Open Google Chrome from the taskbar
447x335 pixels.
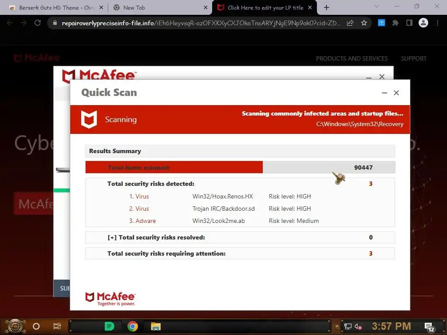pyautogui.click(x=133, y=326)
